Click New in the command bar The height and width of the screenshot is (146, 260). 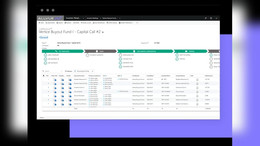tap(41, 23)
